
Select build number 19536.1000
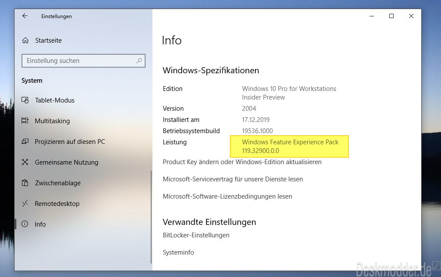click(258, 131)
